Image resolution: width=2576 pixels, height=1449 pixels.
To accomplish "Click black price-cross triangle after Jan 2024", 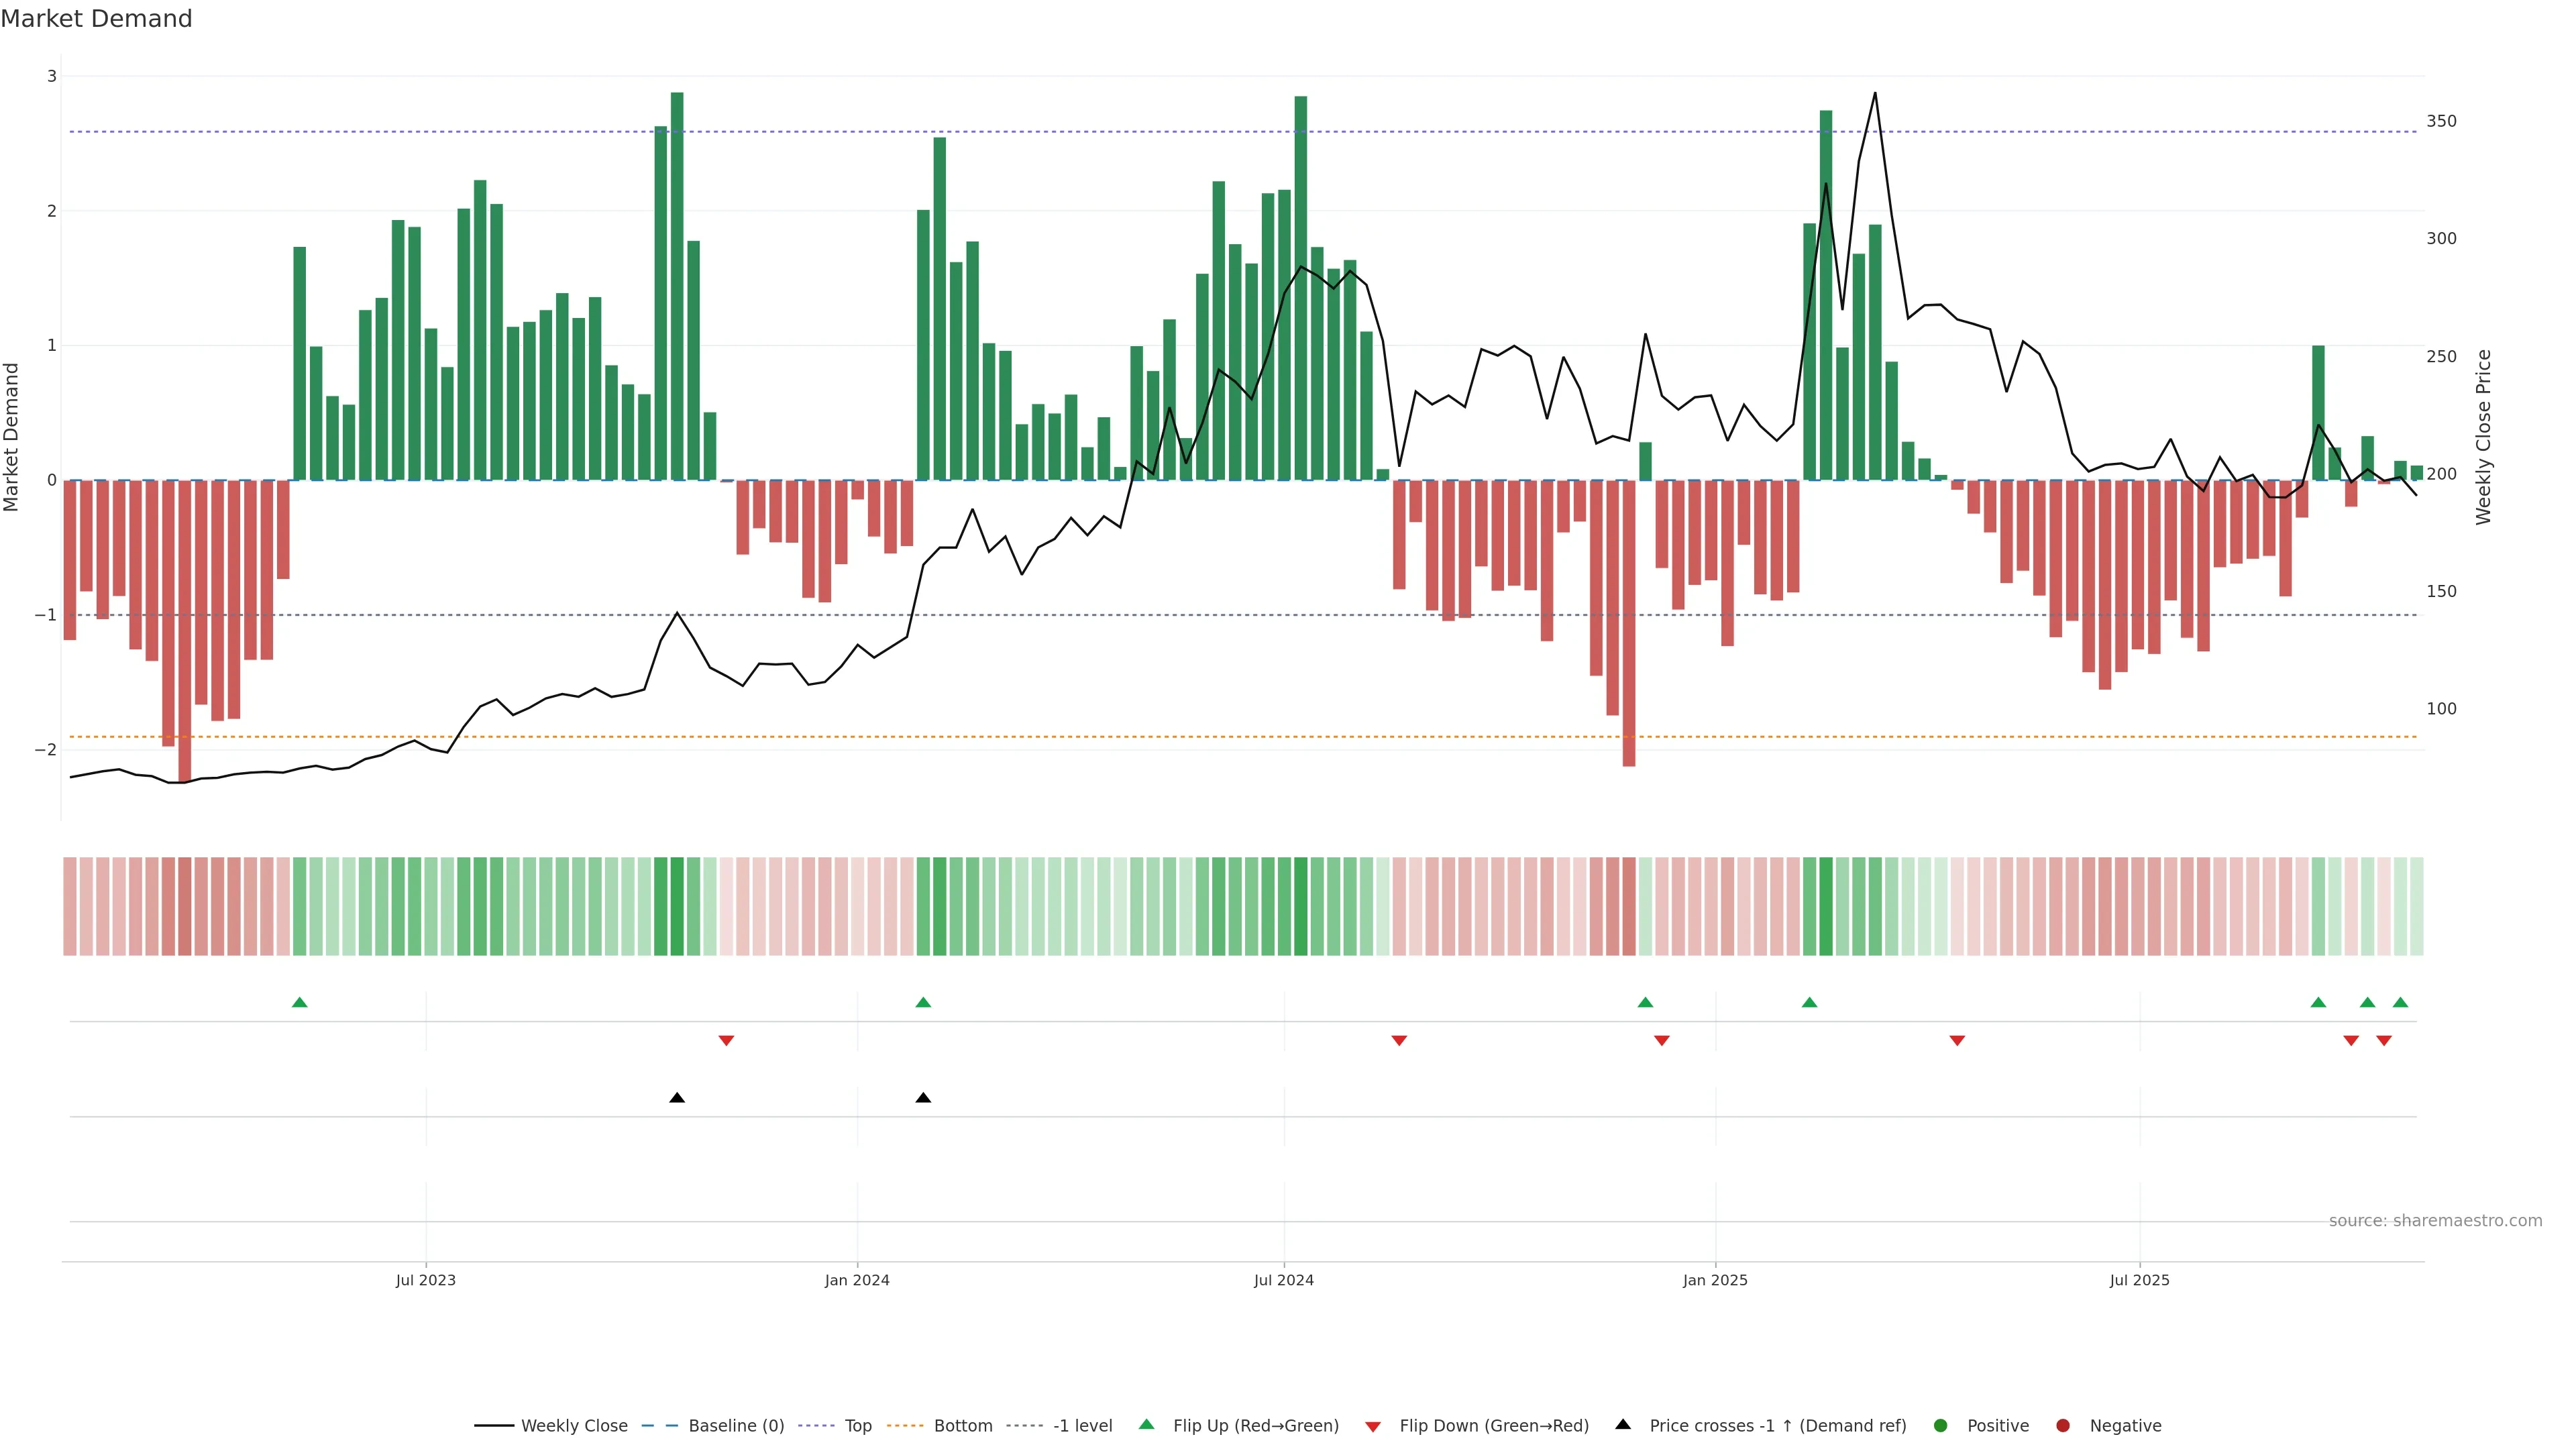I will point(923,1098).
